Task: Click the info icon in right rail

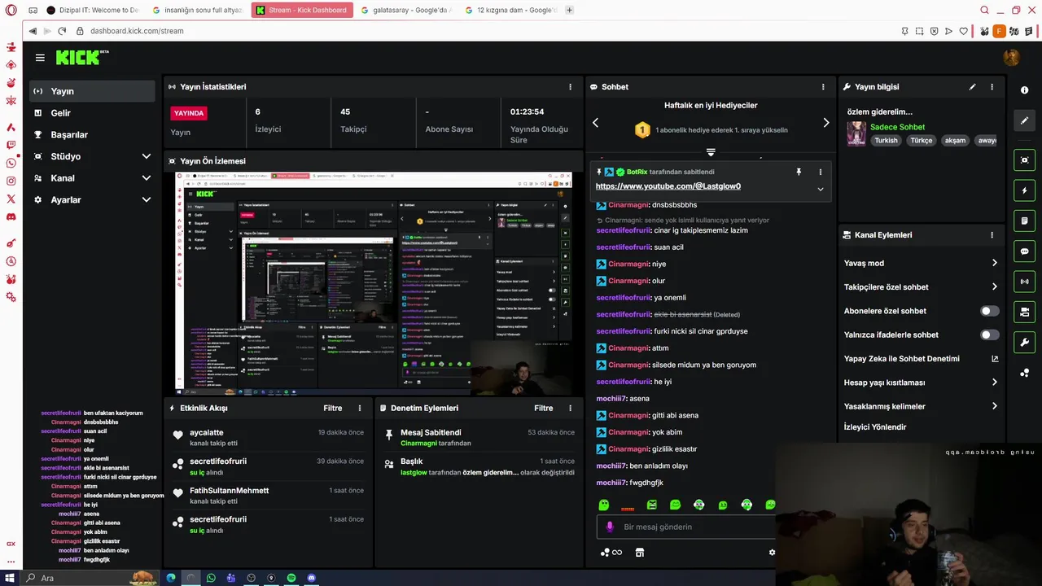Action: pyautogui.click(x=1024, y=90)
